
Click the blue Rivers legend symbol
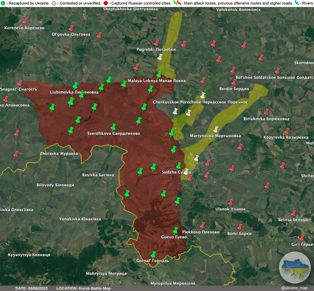point(297,3)
